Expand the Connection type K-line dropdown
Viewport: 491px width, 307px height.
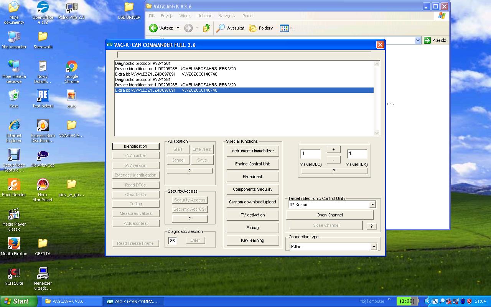pyautogui.click(x=373, y=247)
